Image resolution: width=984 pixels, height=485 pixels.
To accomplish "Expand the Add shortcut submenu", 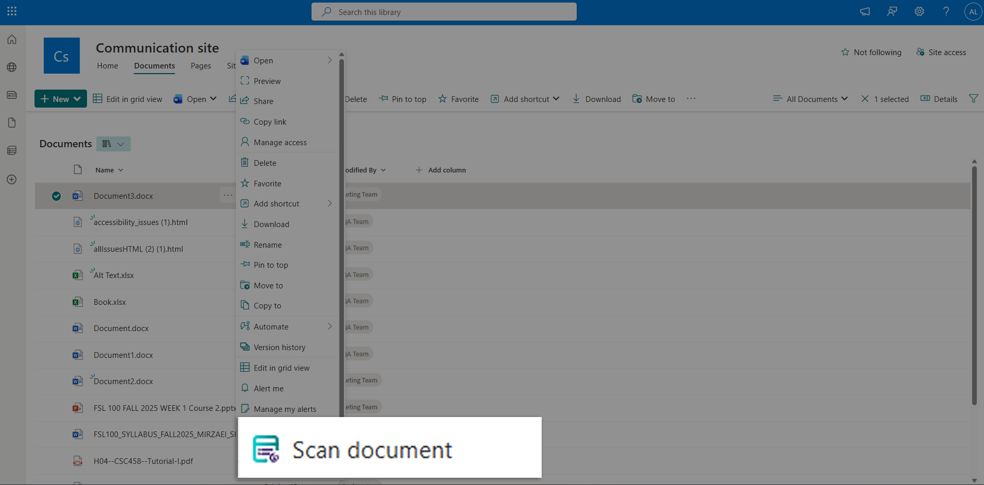I will pyautogui.click(x=287, y=203).
